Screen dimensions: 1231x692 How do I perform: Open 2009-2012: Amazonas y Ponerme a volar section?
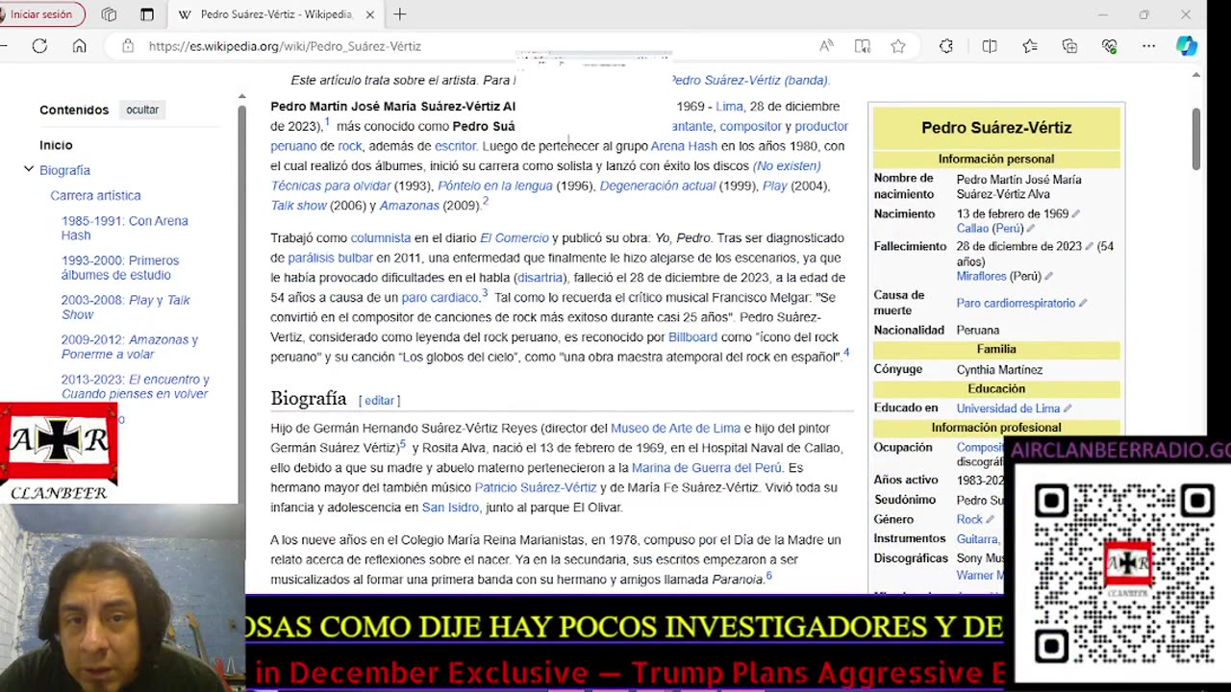tap(130, 347)
